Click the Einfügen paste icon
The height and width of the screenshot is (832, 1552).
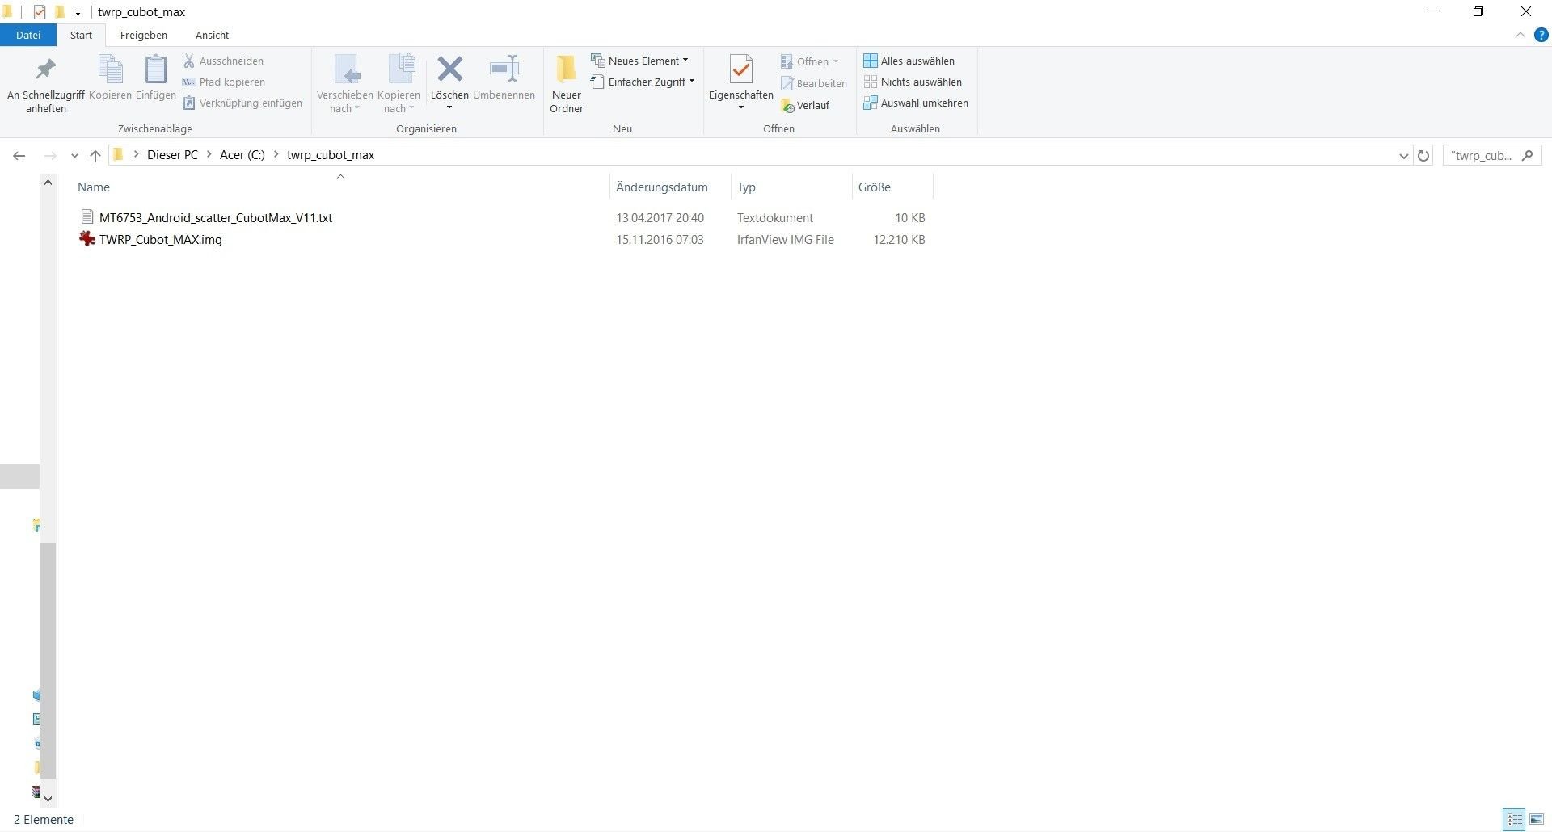coord(155,70)
